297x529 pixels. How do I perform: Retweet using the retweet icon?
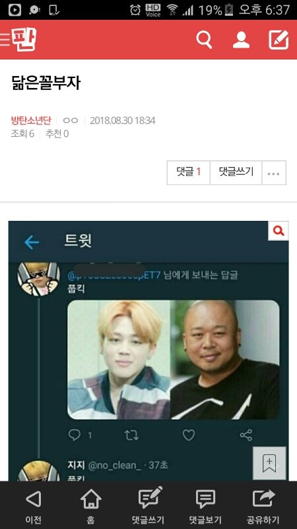click(131, 435)
